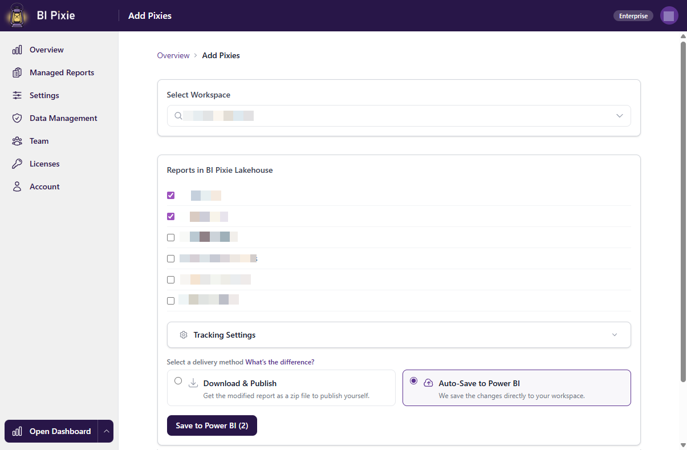This screenshot has width=687, height=450.
Task: Open the caret next to Open Dashboard
Action: click(x=106, y=431)
